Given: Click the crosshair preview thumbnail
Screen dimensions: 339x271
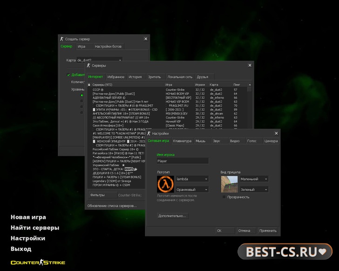Looking at the screenshot, I should tap(229, 184).
